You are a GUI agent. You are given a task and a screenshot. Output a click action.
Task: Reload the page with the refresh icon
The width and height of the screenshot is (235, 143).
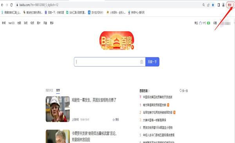tap(11, 5)
